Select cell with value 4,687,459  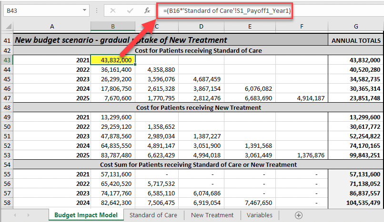point(202,79)
